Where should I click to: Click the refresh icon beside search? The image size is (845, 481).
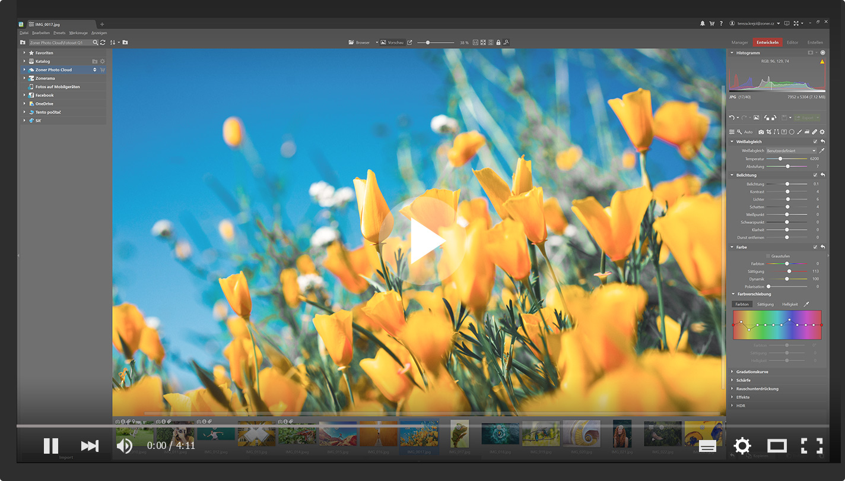[x=103, y=43]
